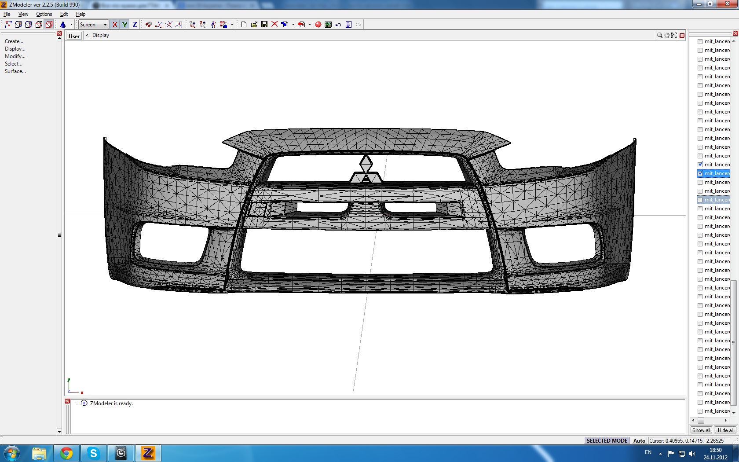
Task: Click the red X delete icon in the toolbar
Action: coord(274,24)
